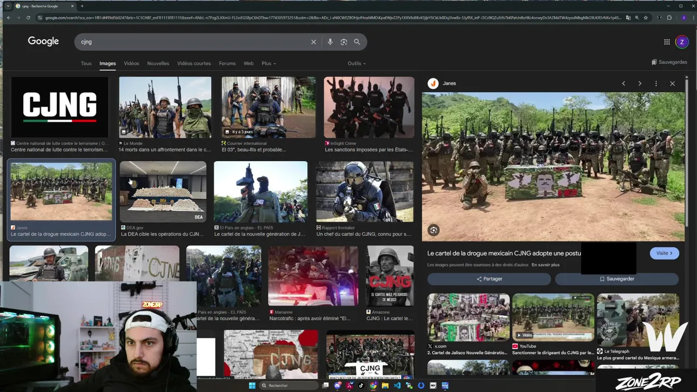Open Discord from the taskbar
697x392 pixels.
pyautogui.click(x=338, y=385)
